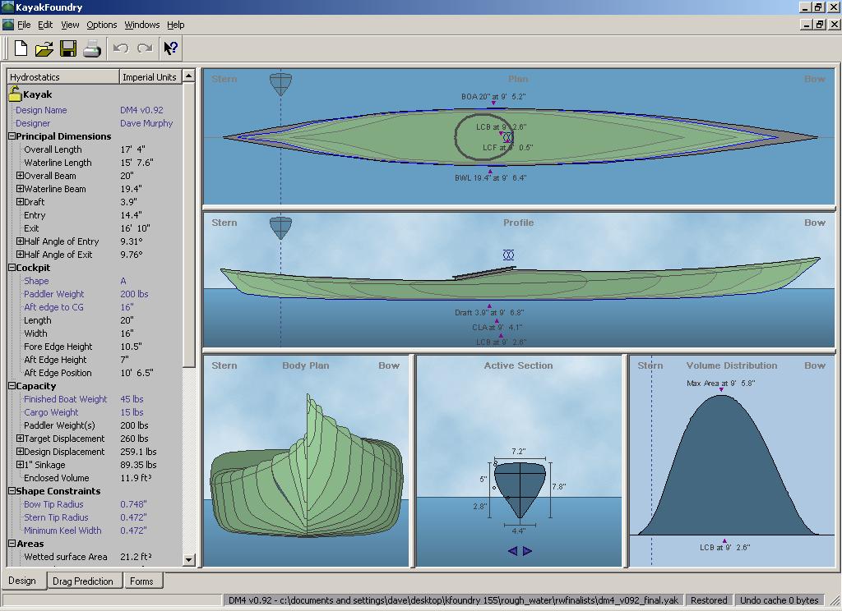
Task: Switch to the Drag Prediction tab
Action: 83,581
